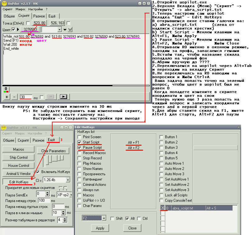Select the Скрипт tab in the lower UoPilot window
Image resolution: width=252 pixels, height=235 pixels.
[23, 140]
